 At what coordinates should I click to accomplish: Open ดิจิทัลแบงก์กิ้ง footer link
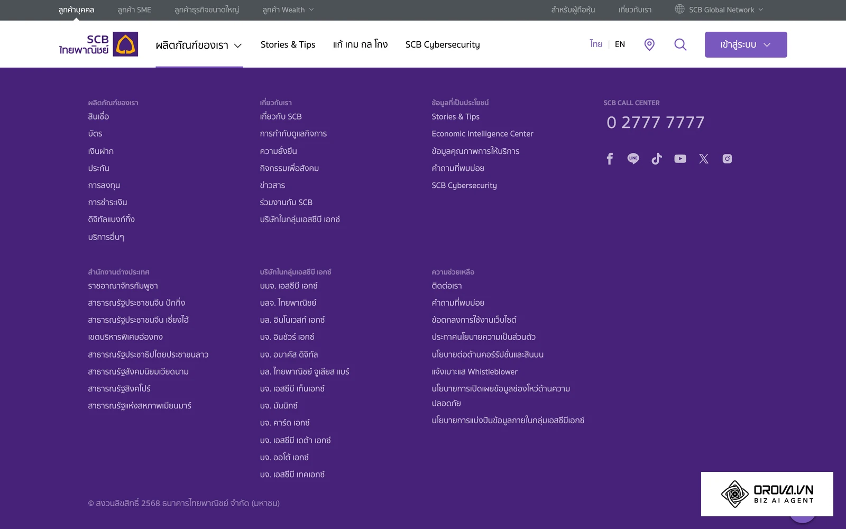112,219
